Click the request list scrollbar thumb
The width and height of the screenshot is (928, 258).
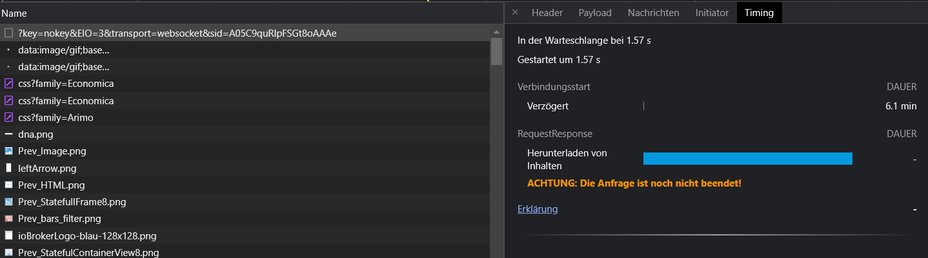click(x=496, y=51)
